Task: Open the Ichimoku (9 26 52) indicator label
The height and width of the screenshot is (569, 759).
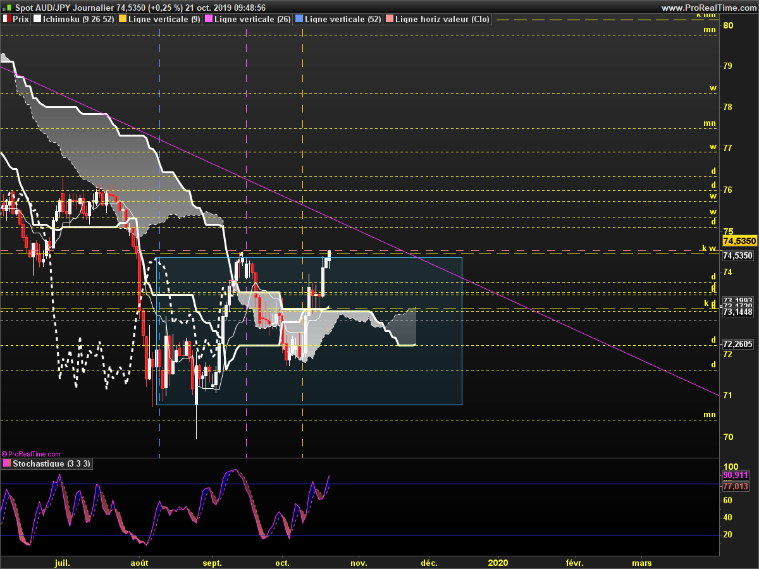Action: click(74, 19)
